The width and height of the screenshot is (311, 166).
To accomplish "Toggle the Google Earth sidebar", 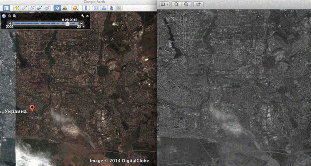I will [x=6, y=8].
